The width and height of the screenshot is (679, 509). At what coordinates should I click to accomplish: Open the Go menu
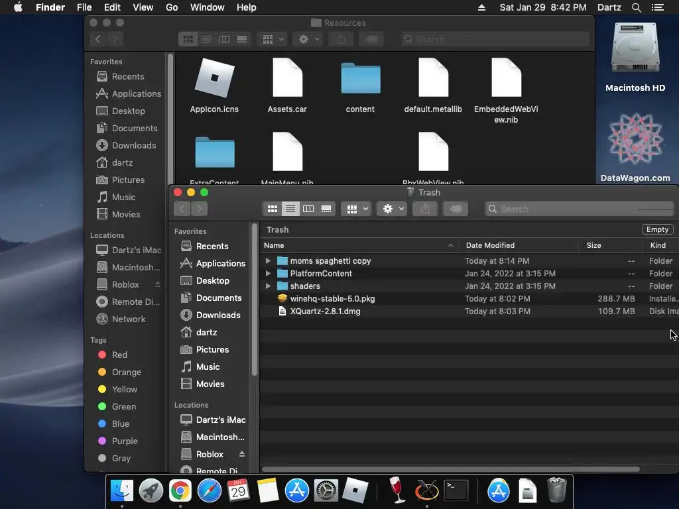click(x=172, y=7)
